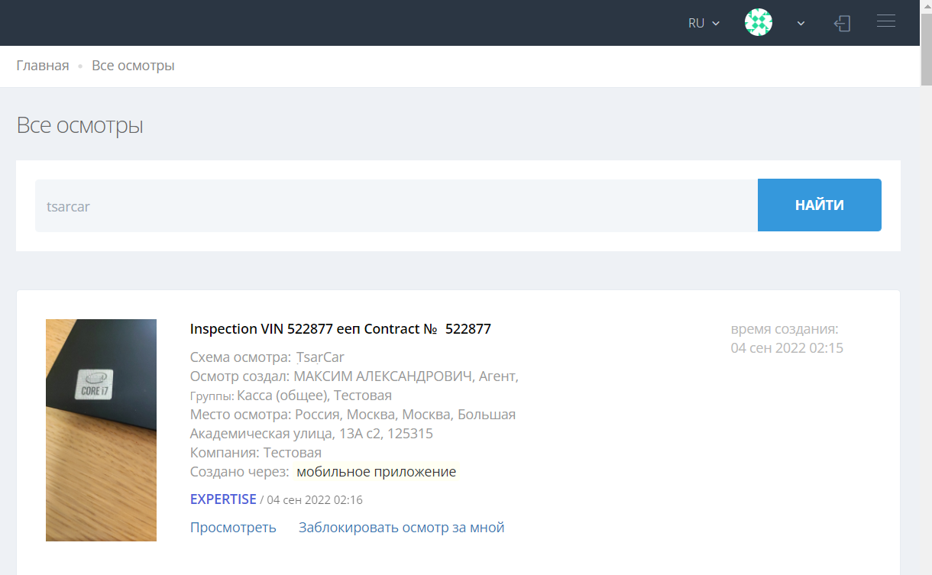
Task: Click the Все осмотры page heading
Action: 80,125
